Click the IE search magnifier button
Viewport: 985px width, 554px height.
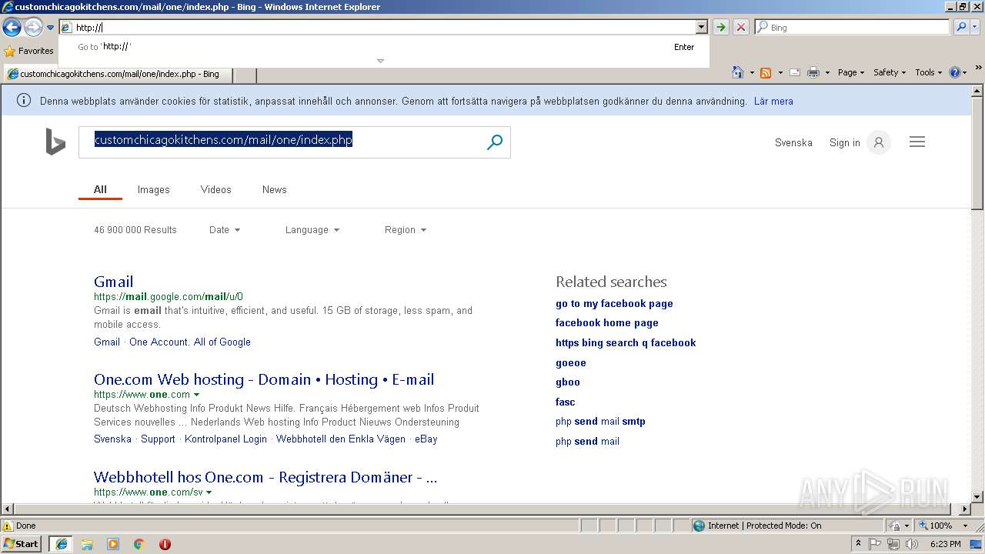click(961, 28)
